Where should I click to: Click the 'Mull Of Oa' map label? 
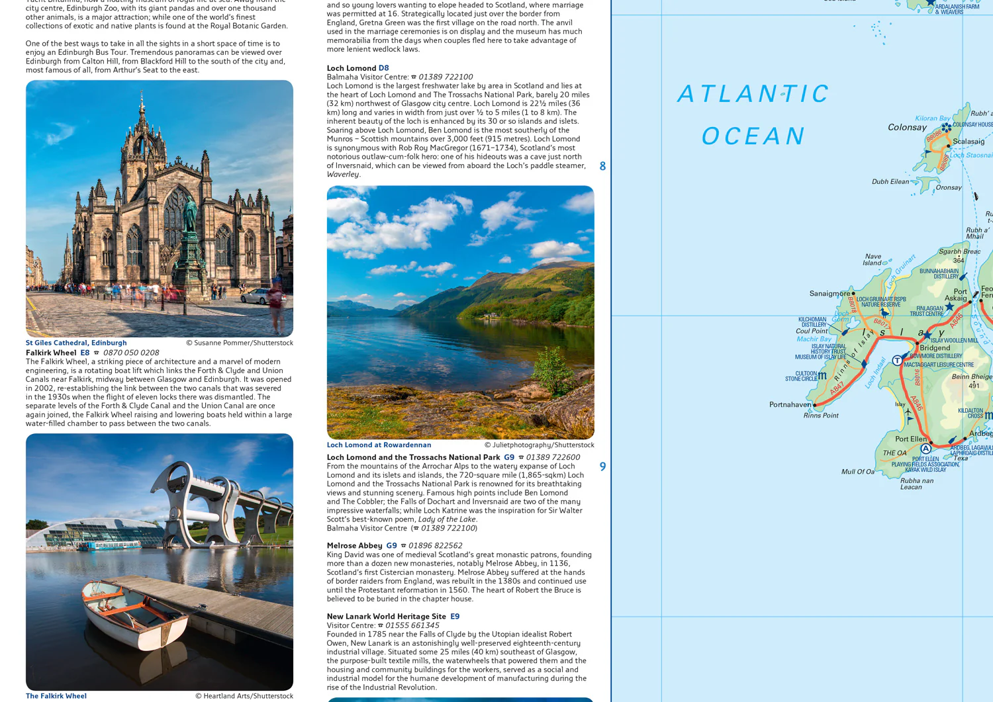pyautogui.click(x=858, y=472)
